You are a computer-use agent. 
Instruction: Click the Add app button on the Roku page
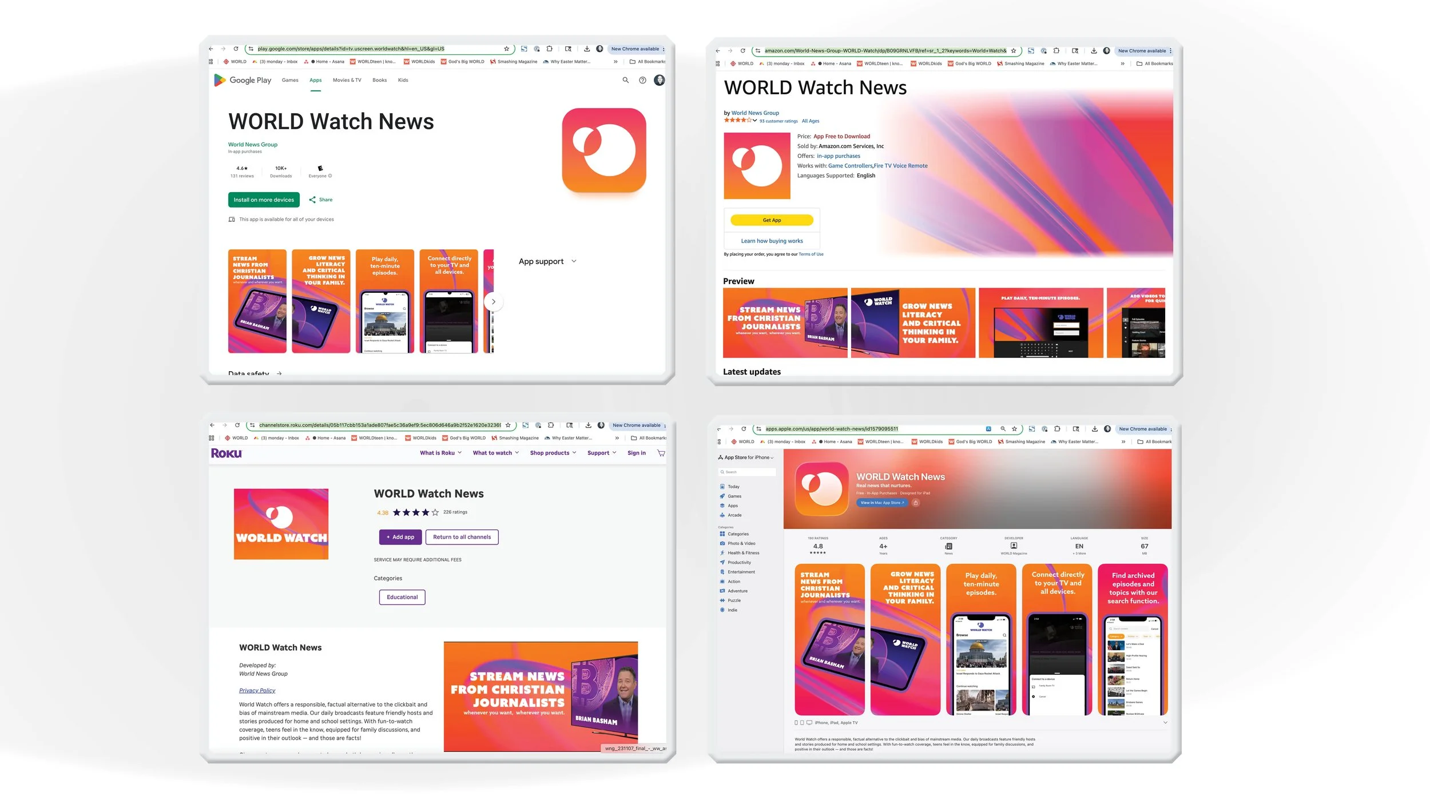pyautogui.click(x=400, y=536)
